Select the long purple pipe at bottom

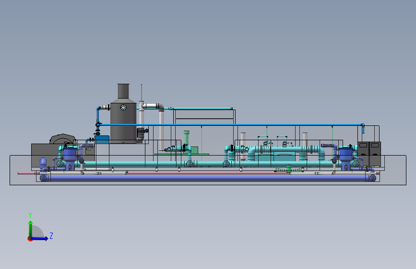(x=208, y=178)
